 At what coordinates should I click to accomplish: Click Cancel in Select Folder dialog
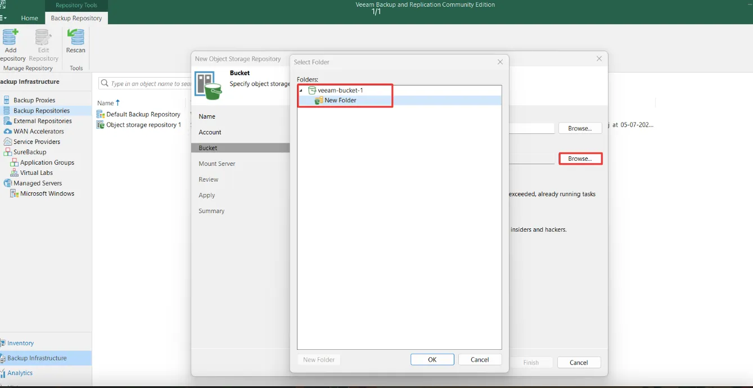[x=480, y=359]
